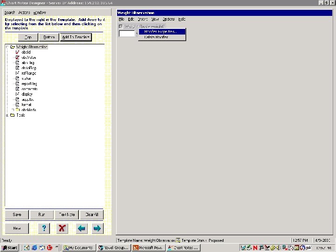Click the template status icon in status bar
Image resolution: width=336 pixels, height=252 pixels.
click(x=178, y=240)
